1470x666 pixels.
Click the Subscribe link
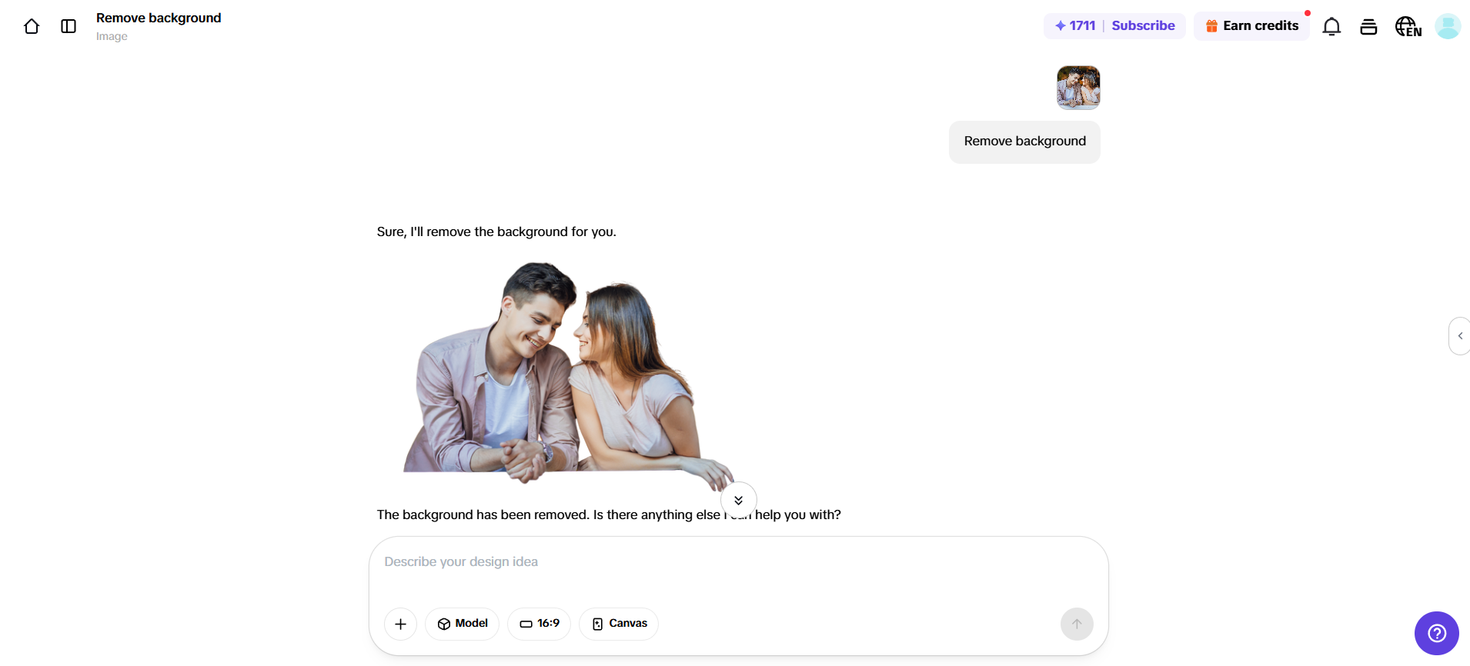coord(1143,26)
